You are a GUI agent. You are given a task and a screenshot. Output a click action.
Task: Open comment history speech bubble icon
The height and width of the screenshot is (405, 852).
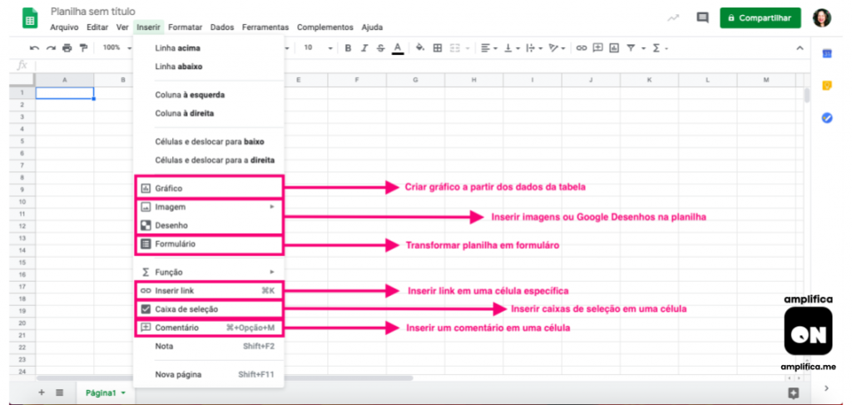[x=702, y=18]
